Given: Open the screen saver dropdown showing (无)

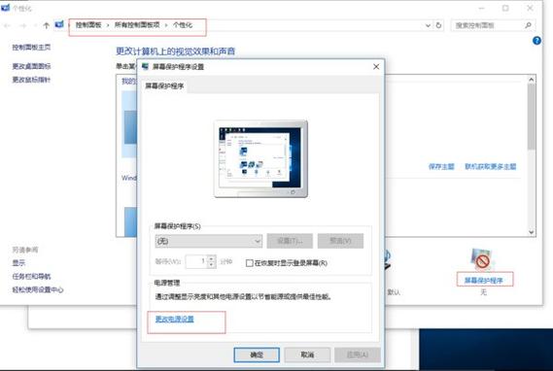Looking at the screenshot, I should click(208, 241).
